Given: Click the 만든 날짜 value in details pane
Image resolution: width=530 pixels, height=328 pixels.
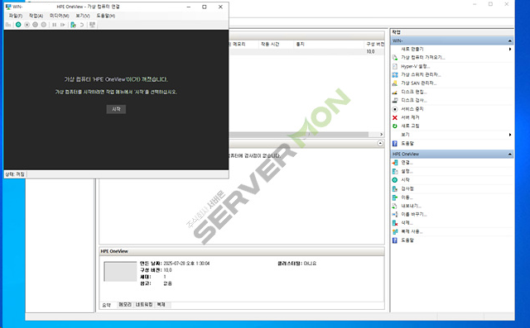Looking at the screenshot, I should click(x=186, y=264).
